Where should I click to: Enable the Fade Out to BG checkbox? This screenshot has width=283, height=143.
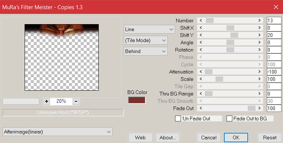point(229,118)
